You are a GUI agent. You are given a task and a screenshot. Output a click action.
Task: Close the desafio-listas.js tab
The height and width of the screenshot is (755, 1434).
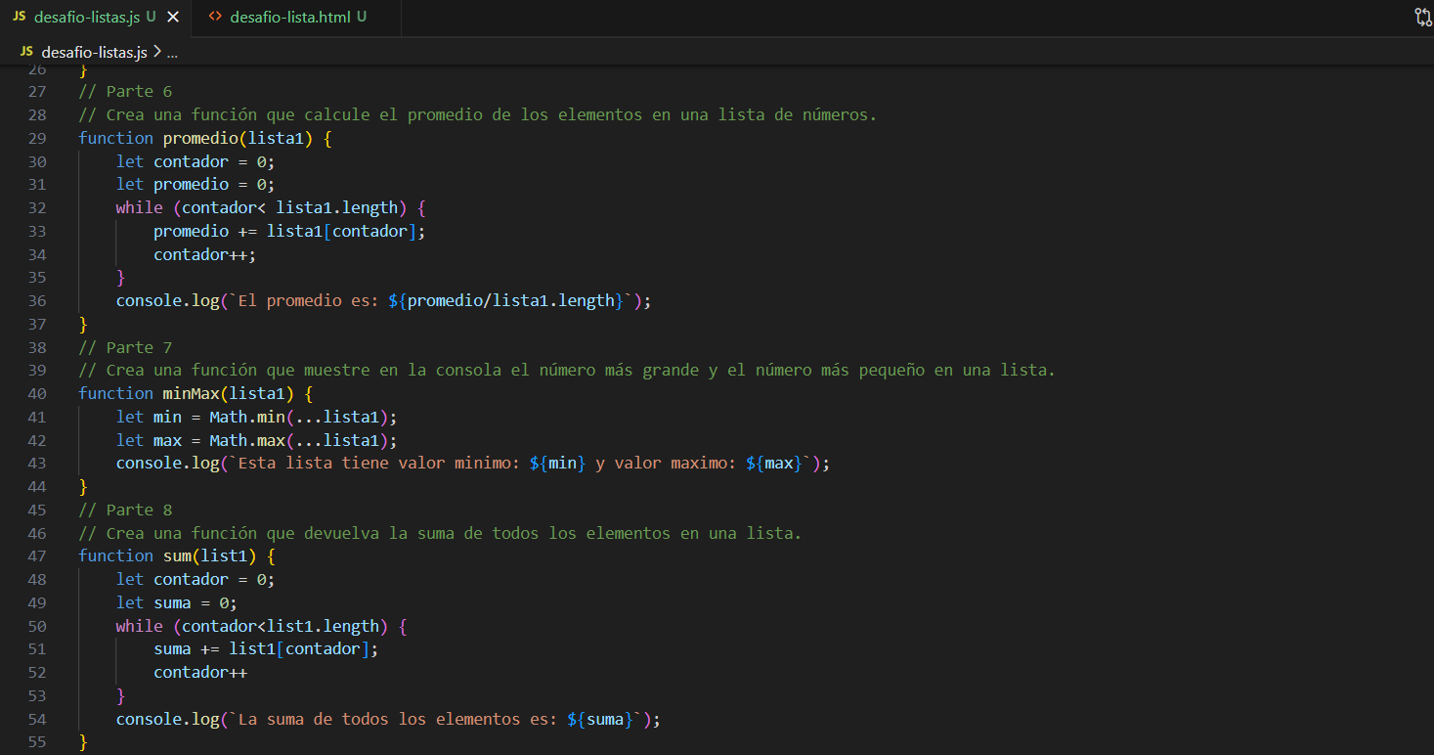(x=173, y=18)
